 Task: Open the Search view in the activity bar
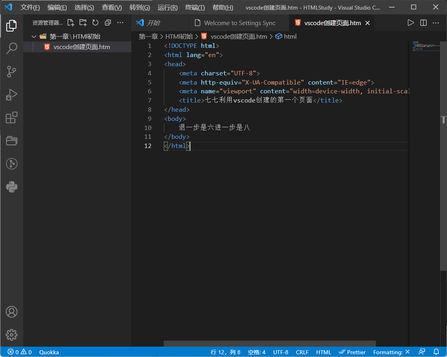[x=12, y=48]
